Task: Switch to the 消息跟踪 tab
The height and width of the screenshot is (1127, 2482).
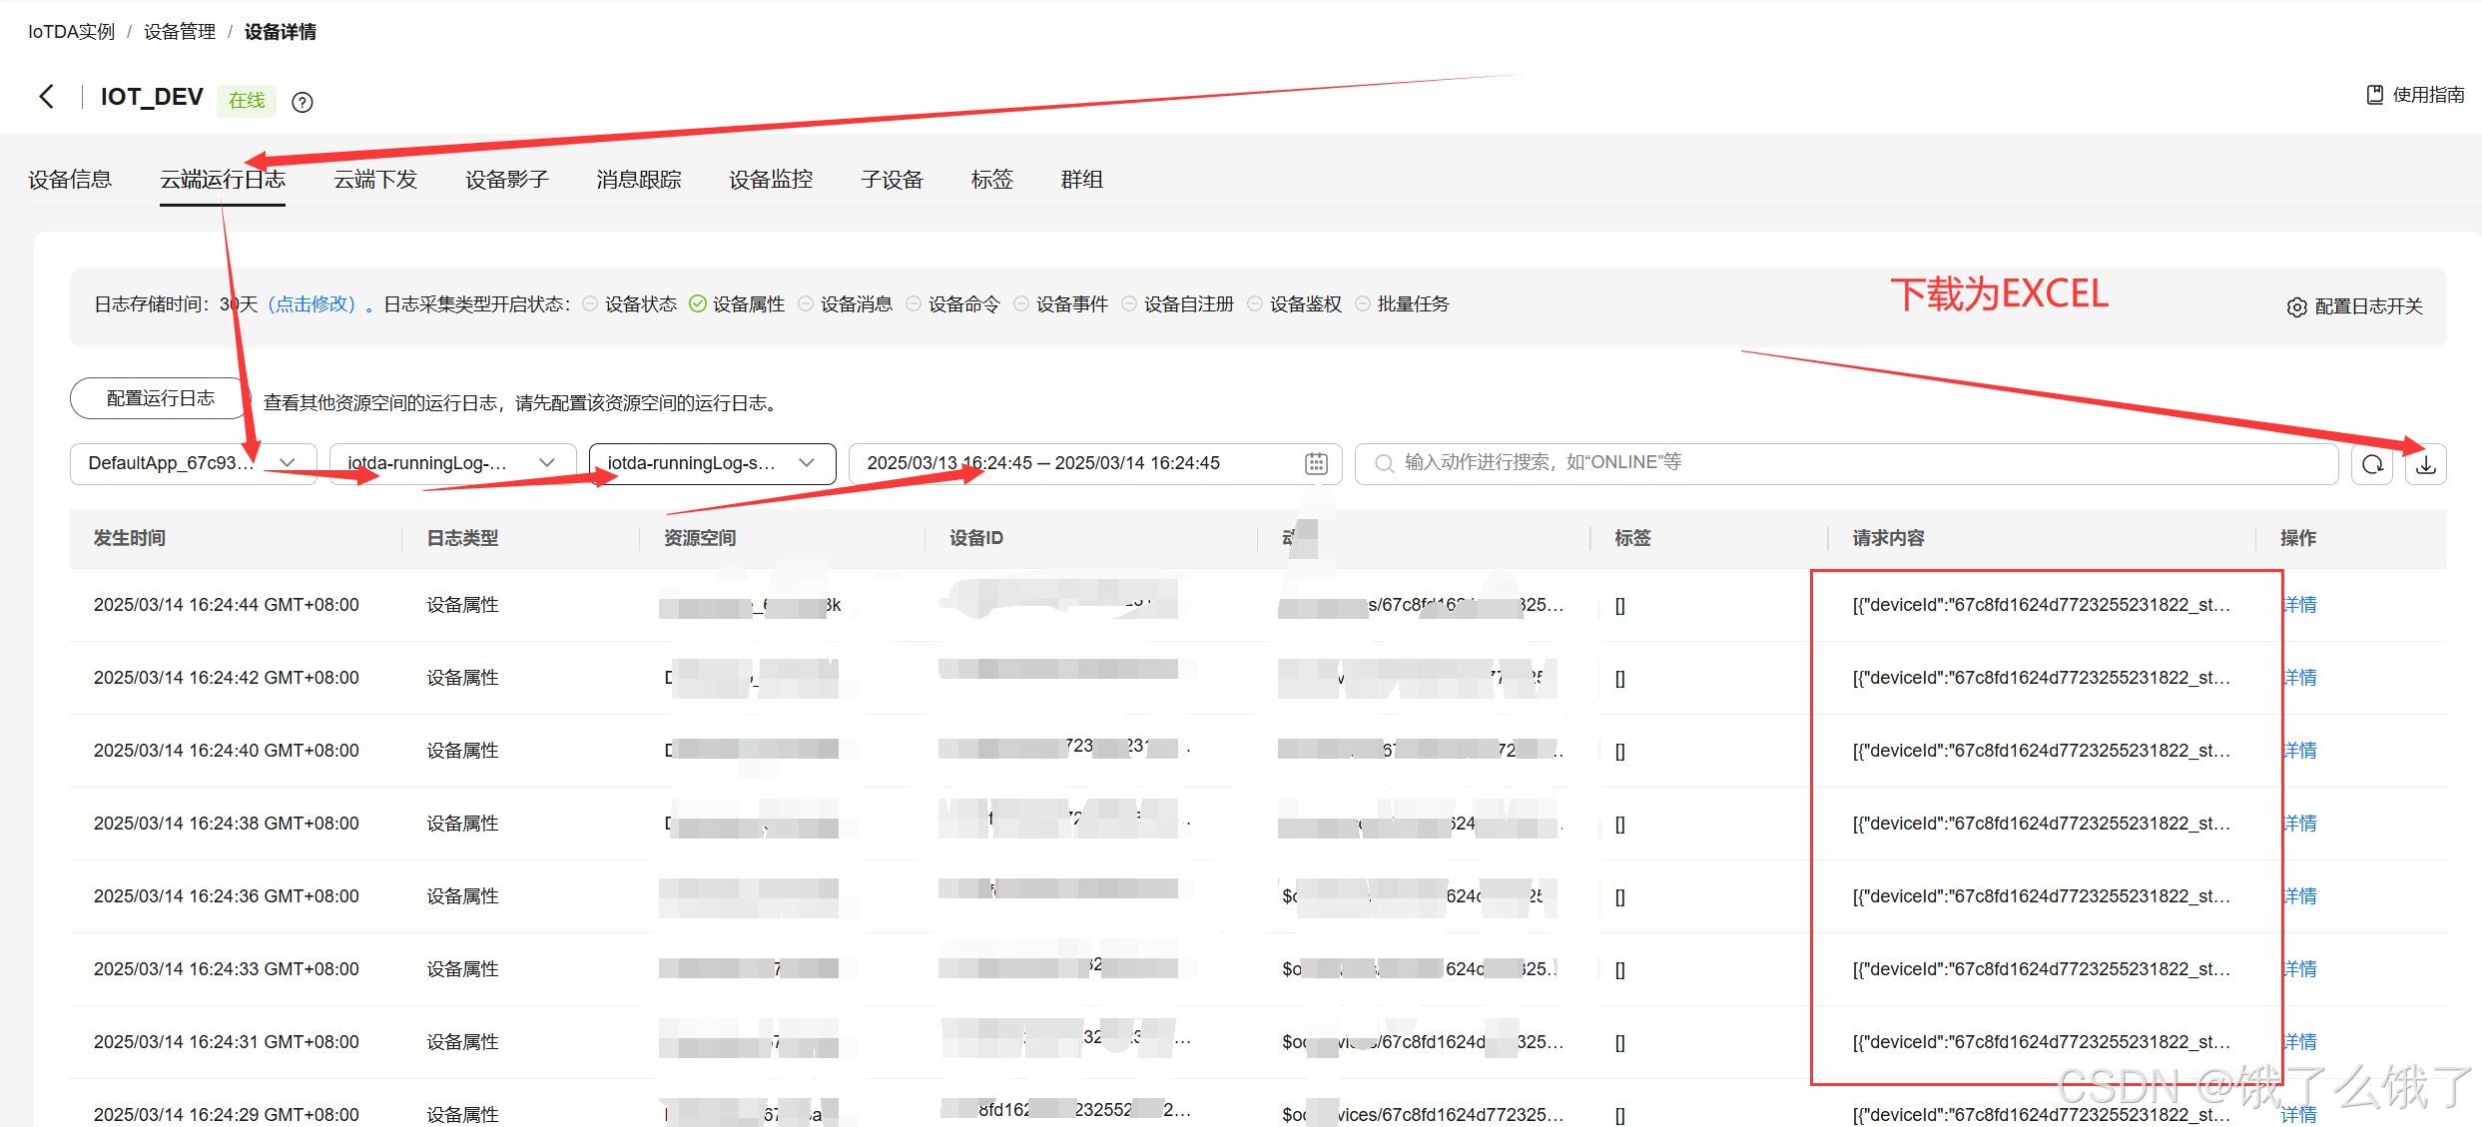Action: (638, 180)
